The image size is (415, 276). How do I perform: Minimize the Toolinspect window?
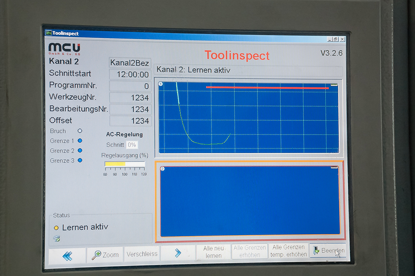coord(330,39)
